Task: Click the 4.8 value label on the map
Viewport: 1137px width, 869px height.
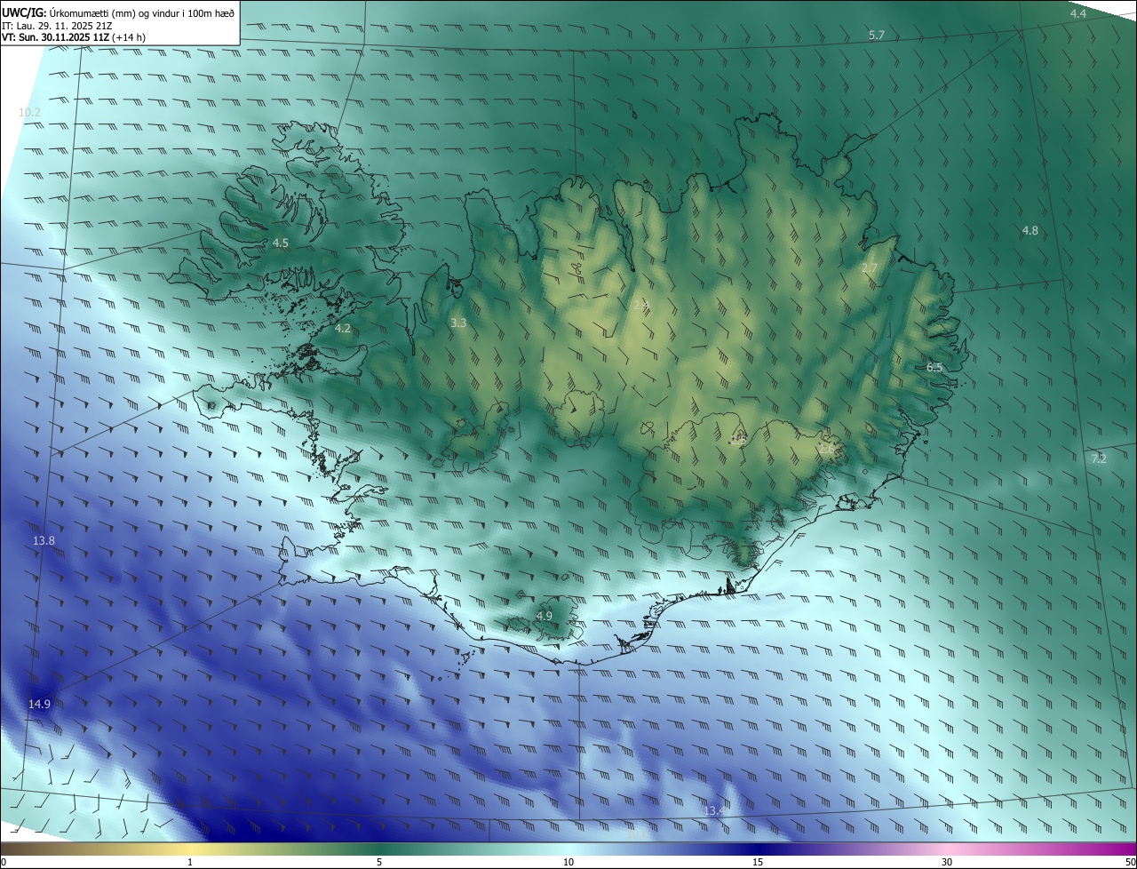Action: coord(1030,230)
